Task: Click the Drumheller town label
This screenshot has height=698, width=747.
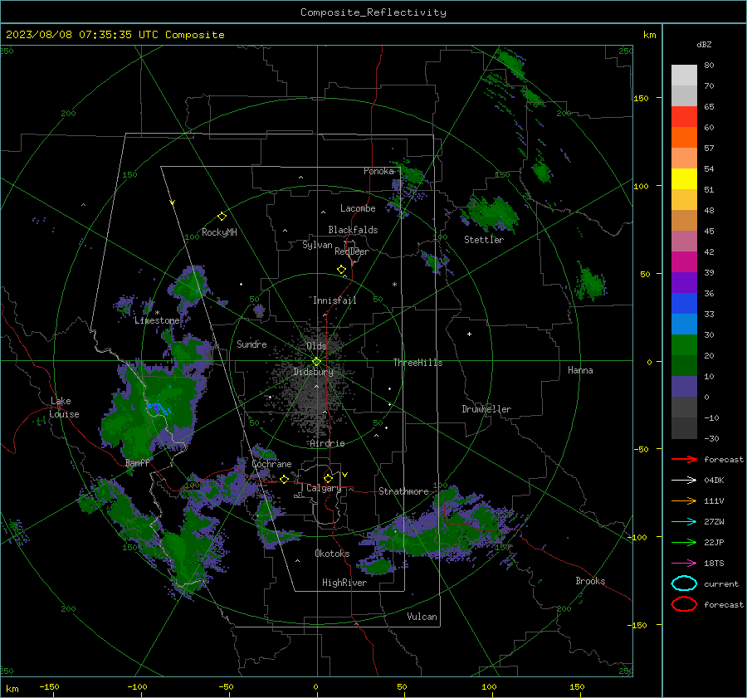Action: click(486, 409)
